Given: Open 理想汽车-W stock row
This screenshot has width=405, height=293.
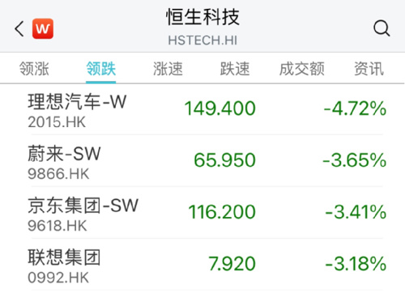Looking at the screenshot, I should (x=207, y=110).
